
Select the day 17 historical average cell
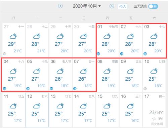154,110
